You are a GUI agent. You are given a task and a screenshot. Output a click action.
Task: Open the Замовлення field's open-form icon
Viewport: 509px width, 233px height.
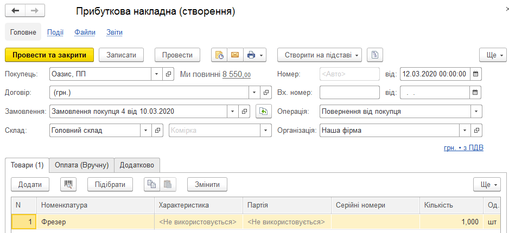point(244,112)
